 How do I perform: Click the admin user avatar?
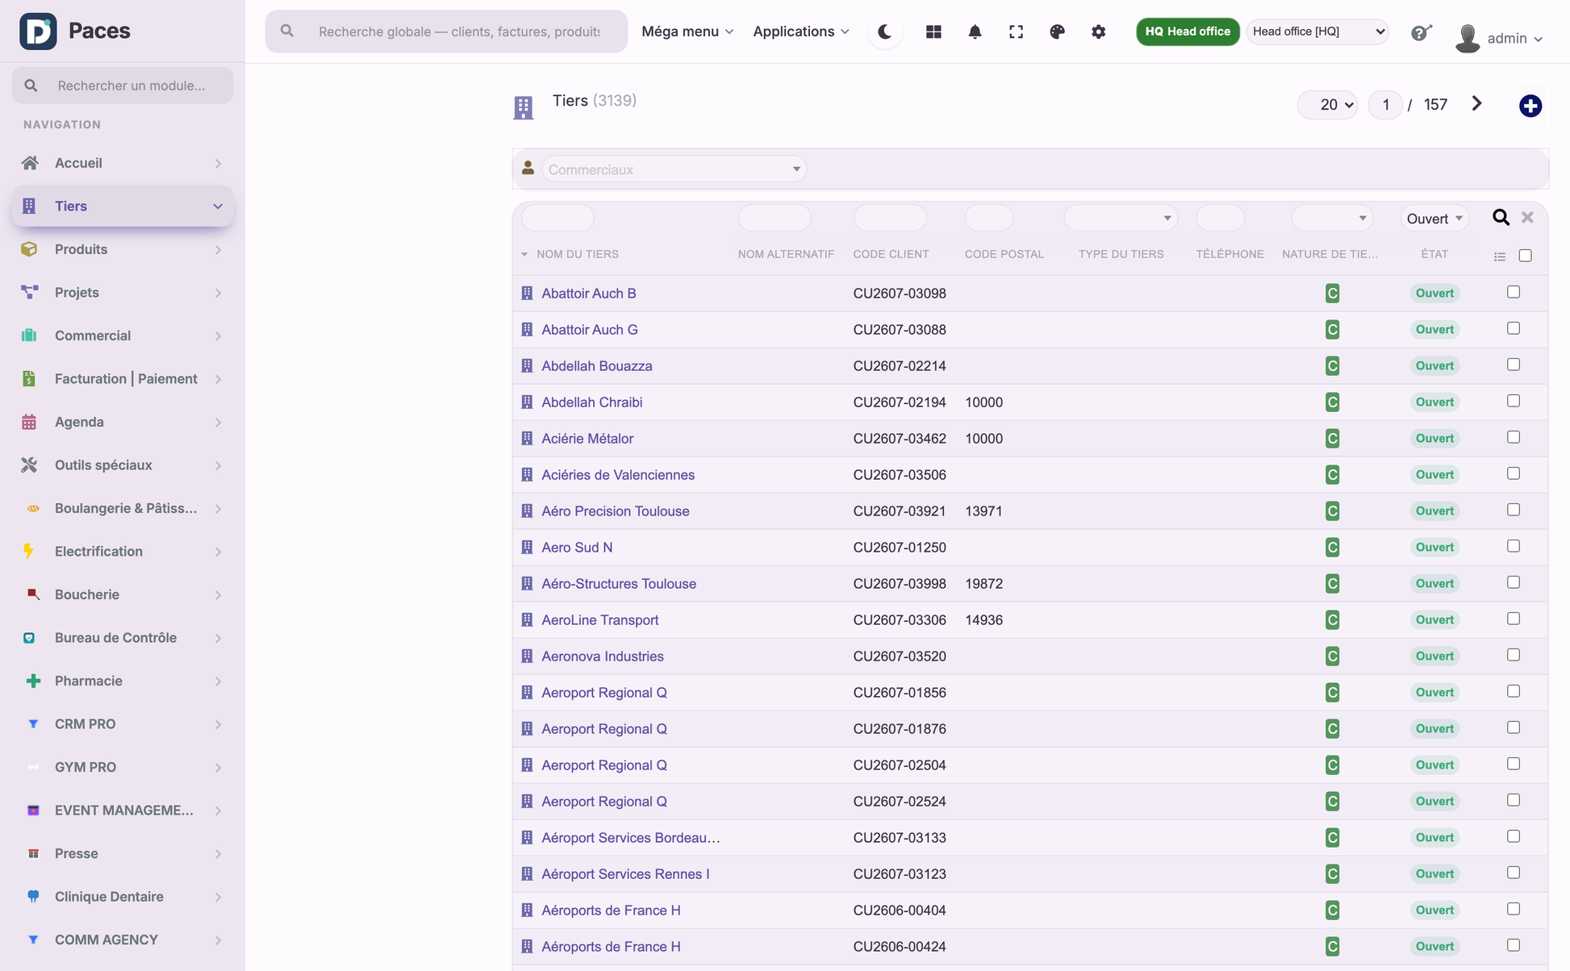click(x=1468, y=38)
